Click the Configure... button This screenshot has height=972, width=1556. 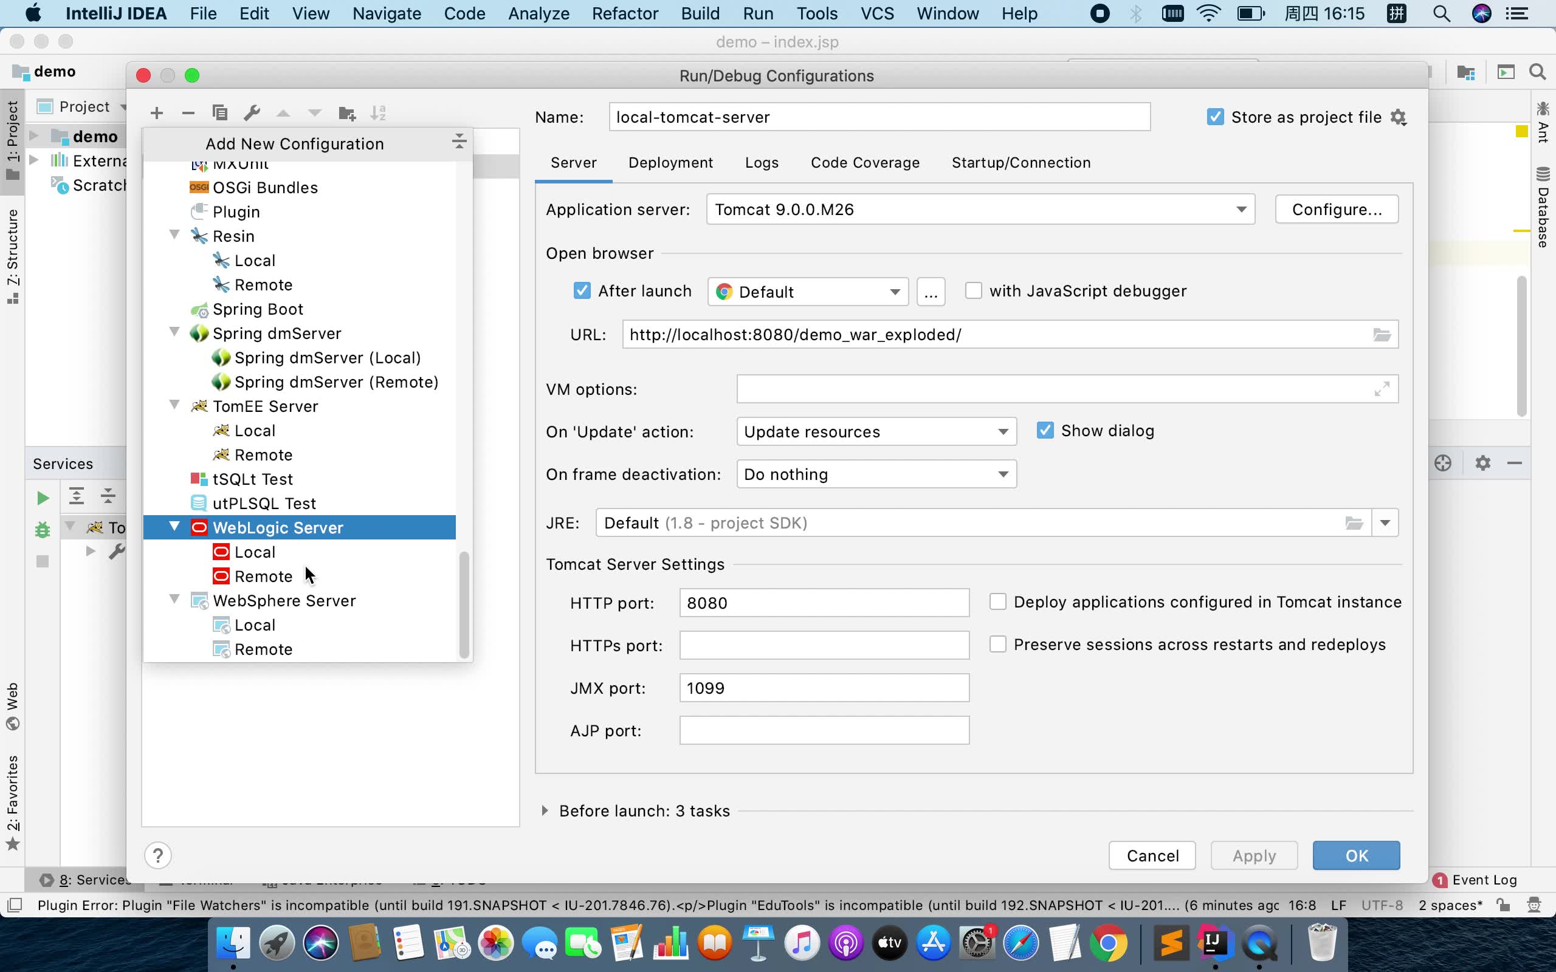coord(1336,210)
